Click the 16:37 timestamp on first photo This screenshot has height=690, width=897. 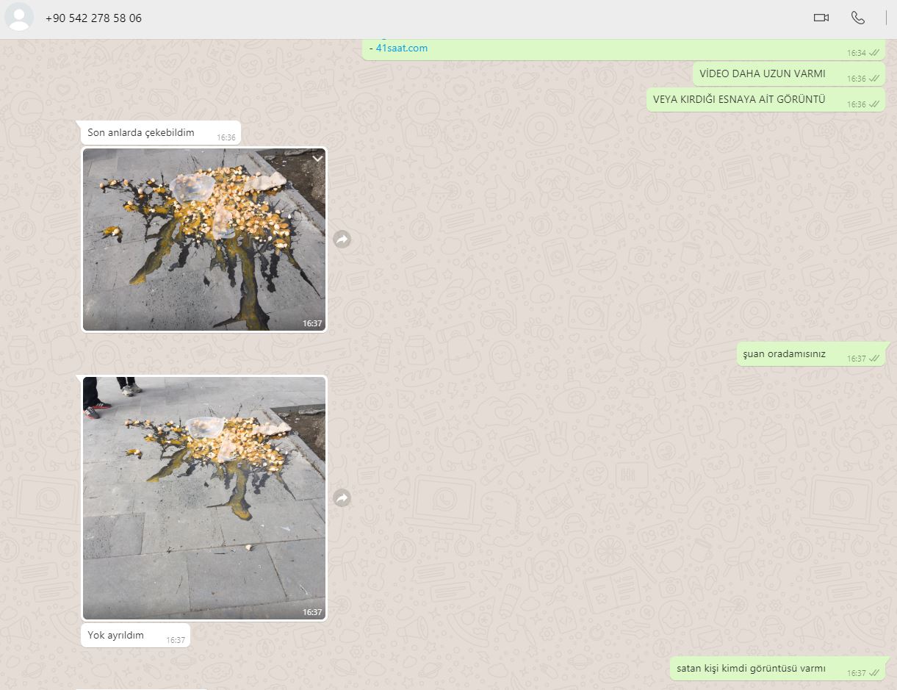pyautogui.click(x=312, y=323)
